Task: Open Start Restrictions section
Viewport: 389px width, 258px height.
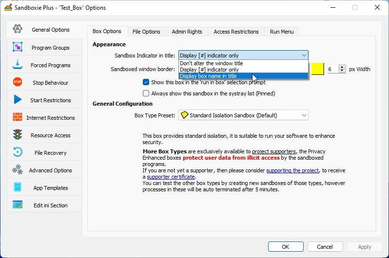Action: click(51, 100)
